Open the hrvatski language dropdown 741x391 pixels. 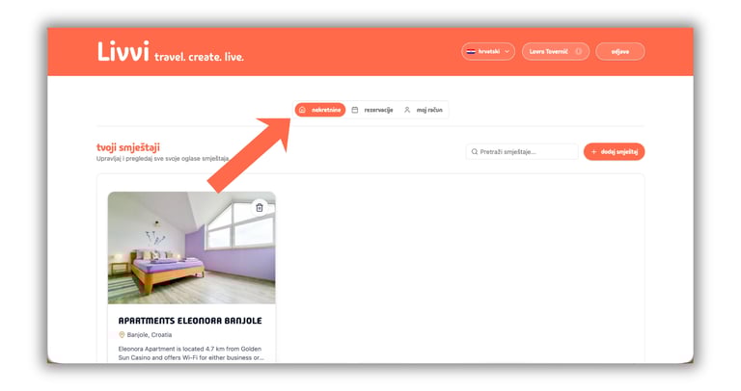click(x=488, y=51)
